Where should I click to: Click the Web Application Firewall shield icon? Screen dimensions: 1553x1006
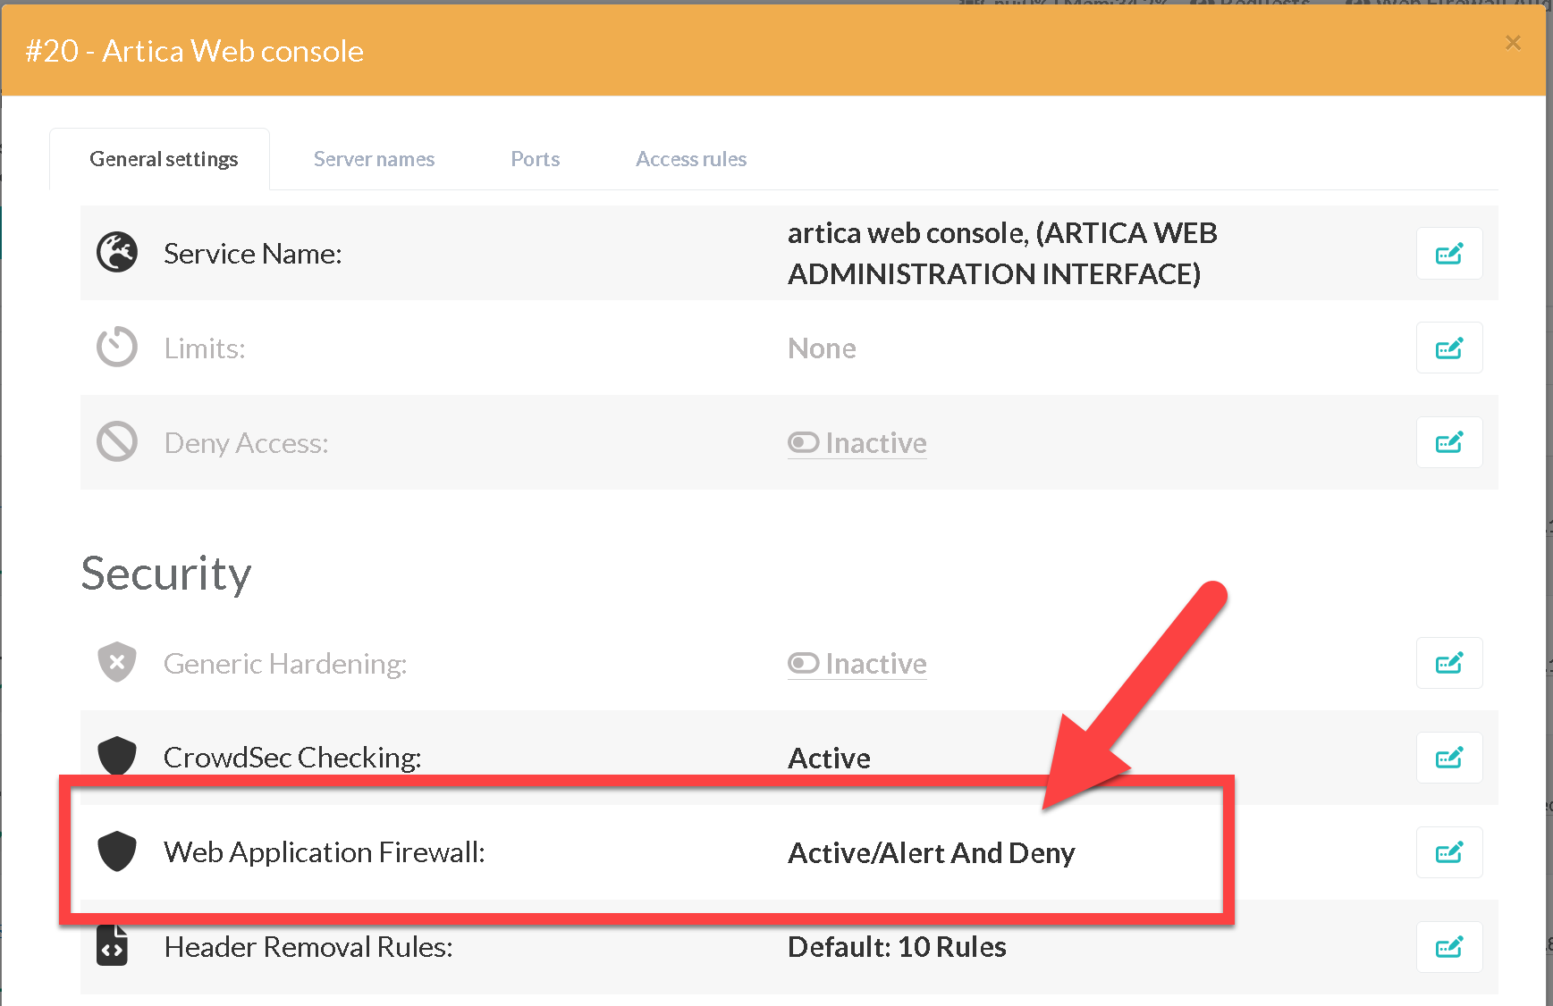117,852
